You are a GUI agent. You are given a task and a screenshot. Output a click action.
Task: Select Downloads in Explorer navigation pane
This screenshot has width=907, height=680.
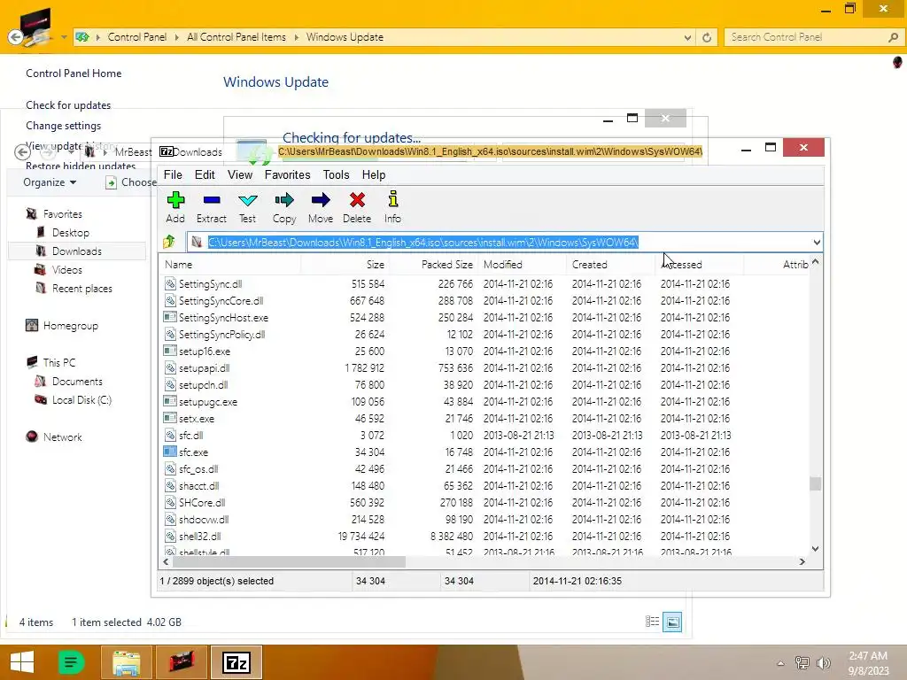click(x=76, y=251)
